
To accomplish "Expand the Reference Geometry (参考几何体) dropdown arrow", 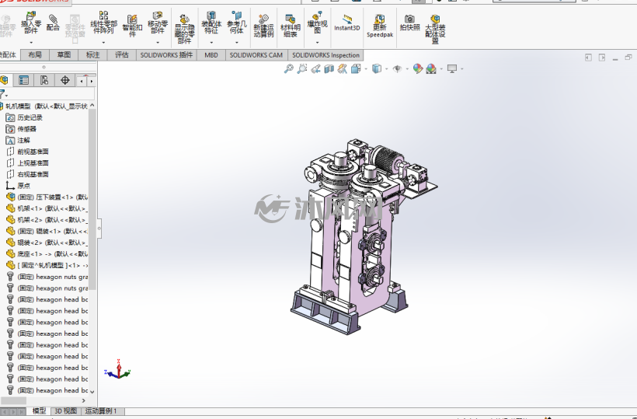I will pyautogui.click(x=236, y=42).
